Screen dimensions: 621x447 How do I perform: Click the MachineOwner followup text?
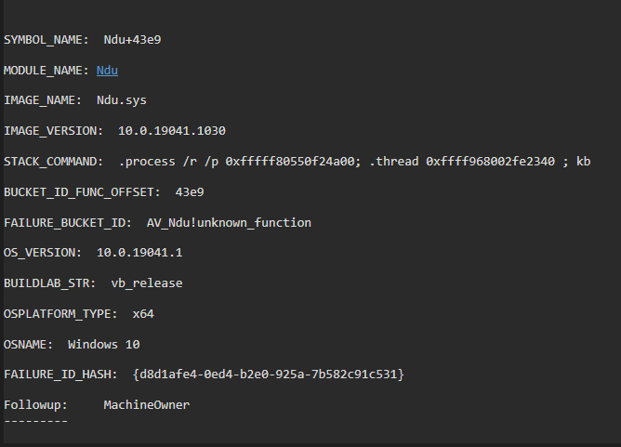tap(146, 405)
